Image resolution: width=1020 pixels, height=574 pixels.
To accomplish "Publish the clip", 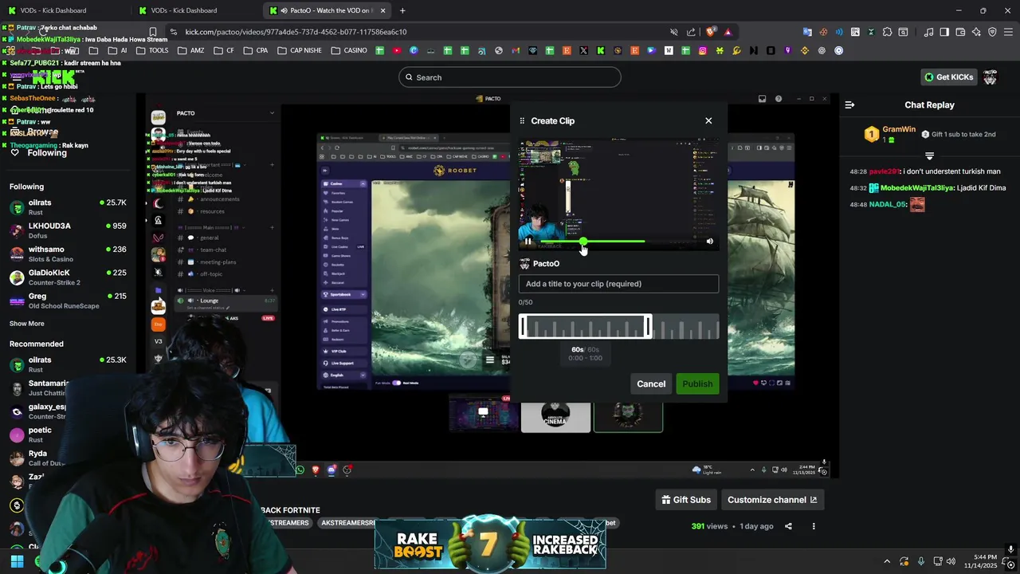I will click(697, 384).
